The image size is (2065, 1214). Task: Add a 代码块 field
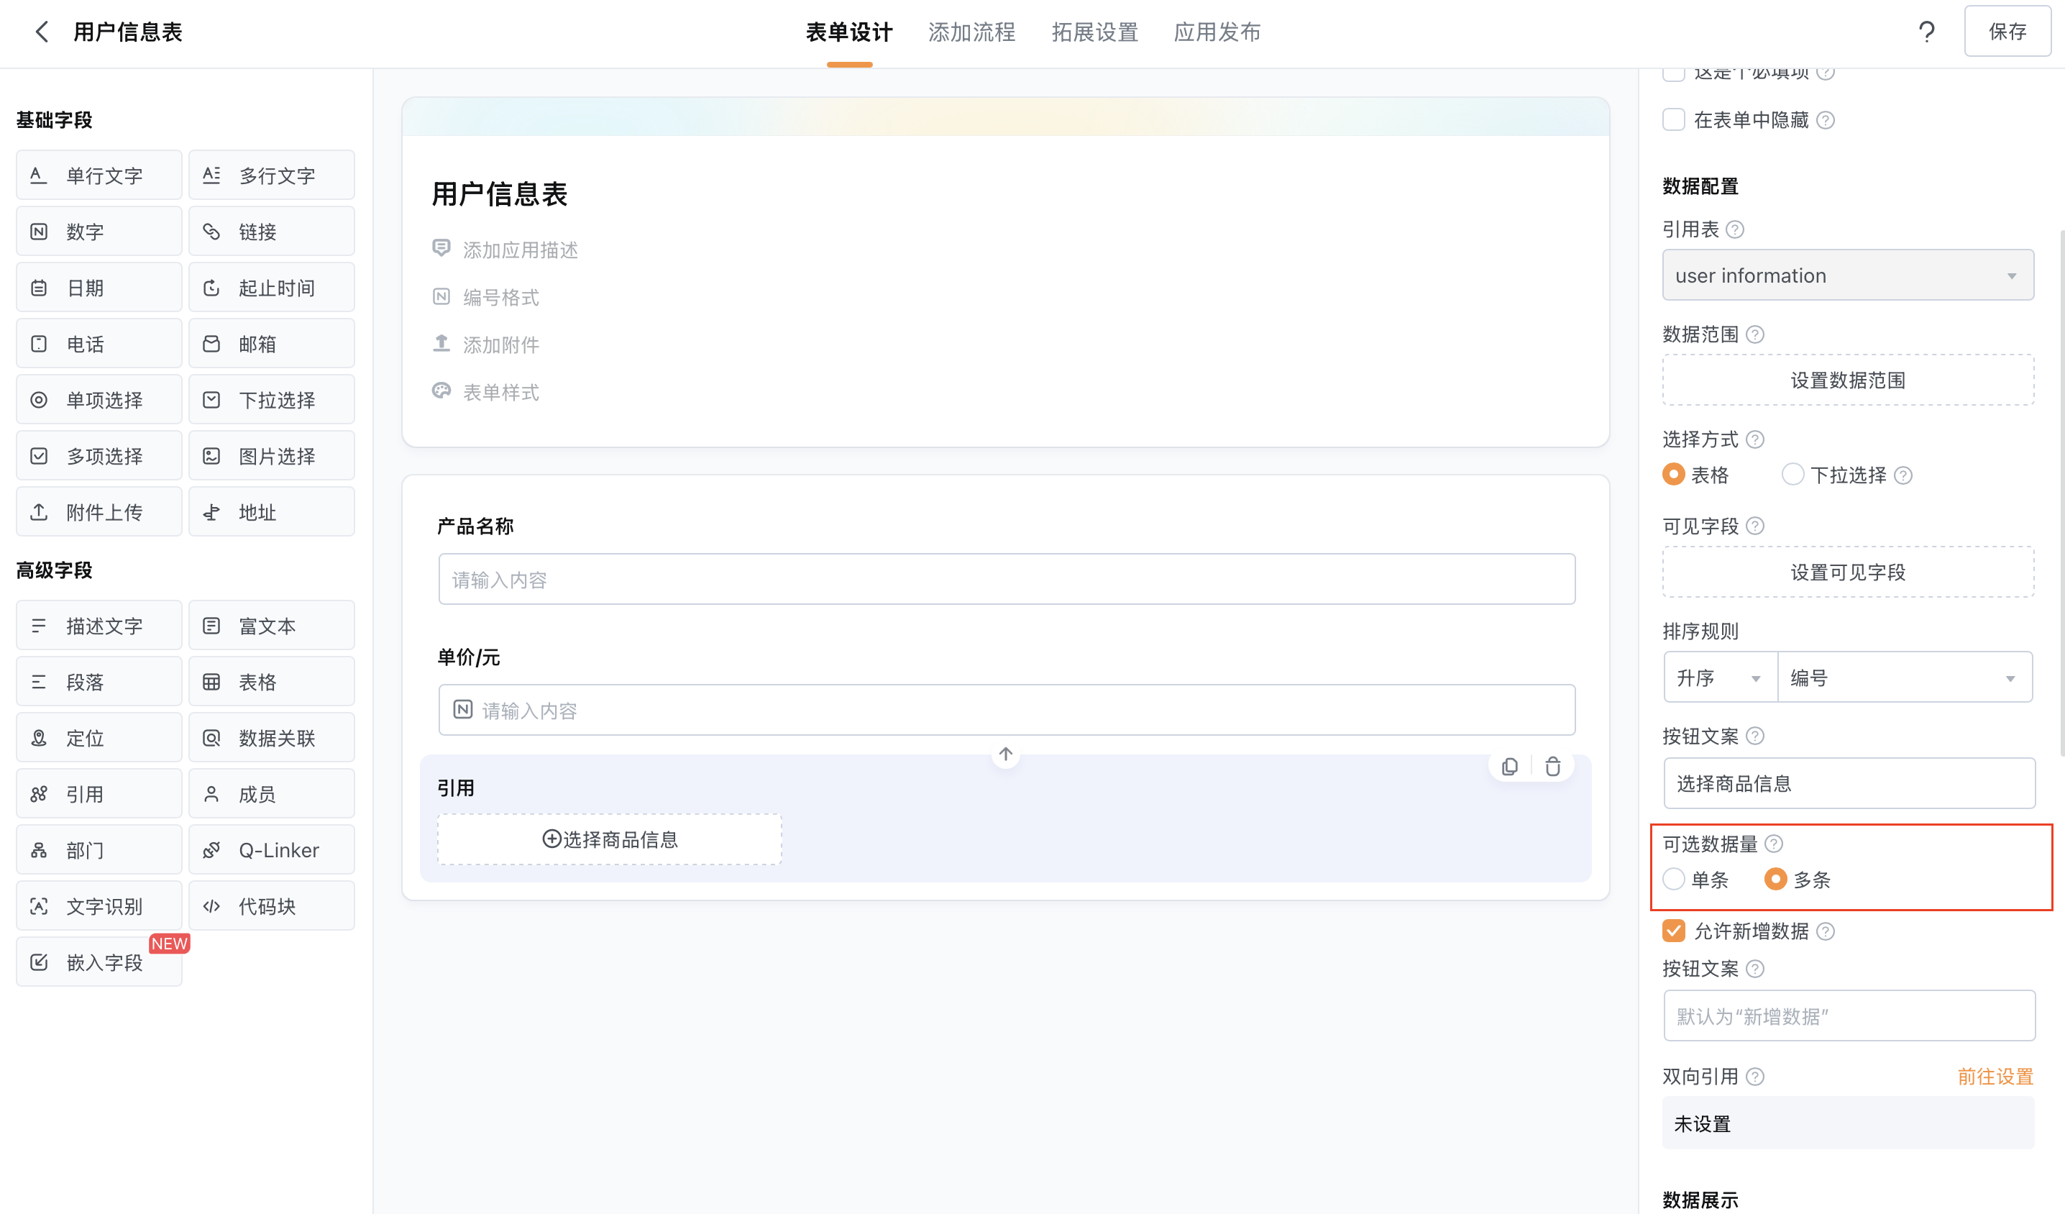coord(271,905)
